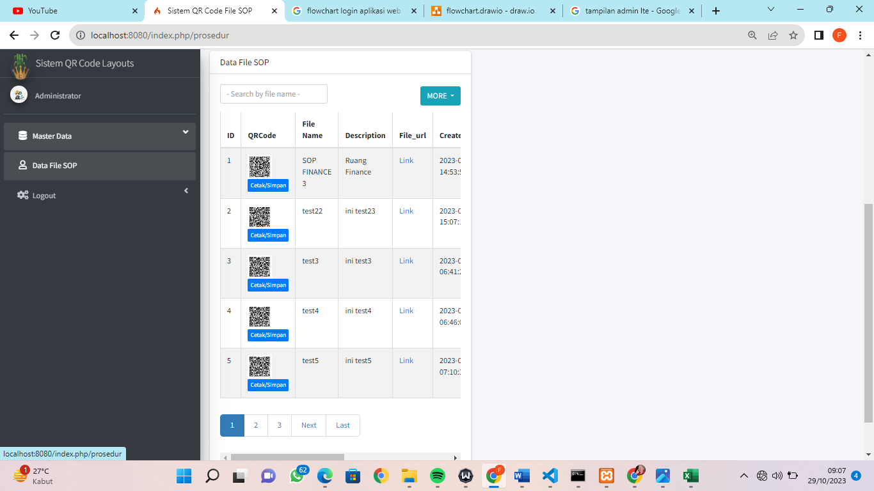
Task: Open the browser zoom magnifier icon
Action: pos(752,35)
